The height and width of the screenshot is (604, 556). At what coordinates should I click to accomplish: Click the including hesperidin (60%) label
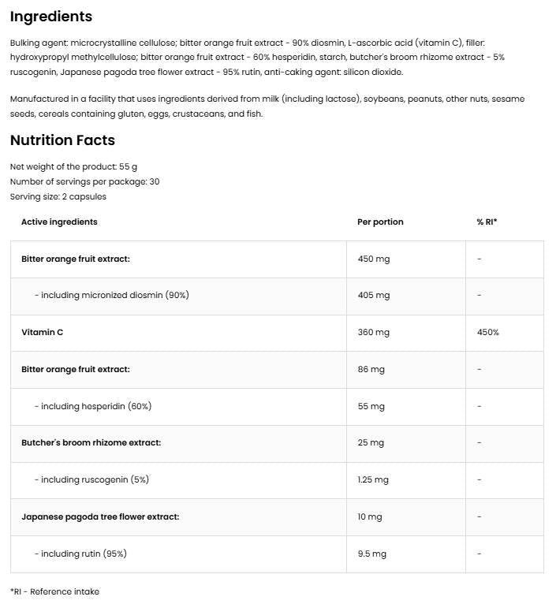(93, 406)
